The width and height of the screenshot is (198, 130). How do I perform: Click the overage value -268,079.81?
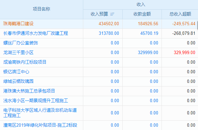coord(184,33)
